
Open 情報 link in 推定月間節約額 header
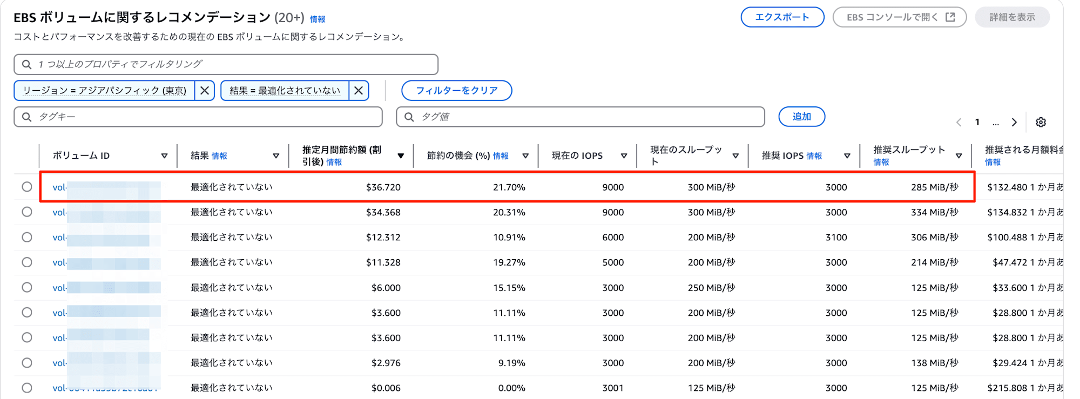point(334,162)
